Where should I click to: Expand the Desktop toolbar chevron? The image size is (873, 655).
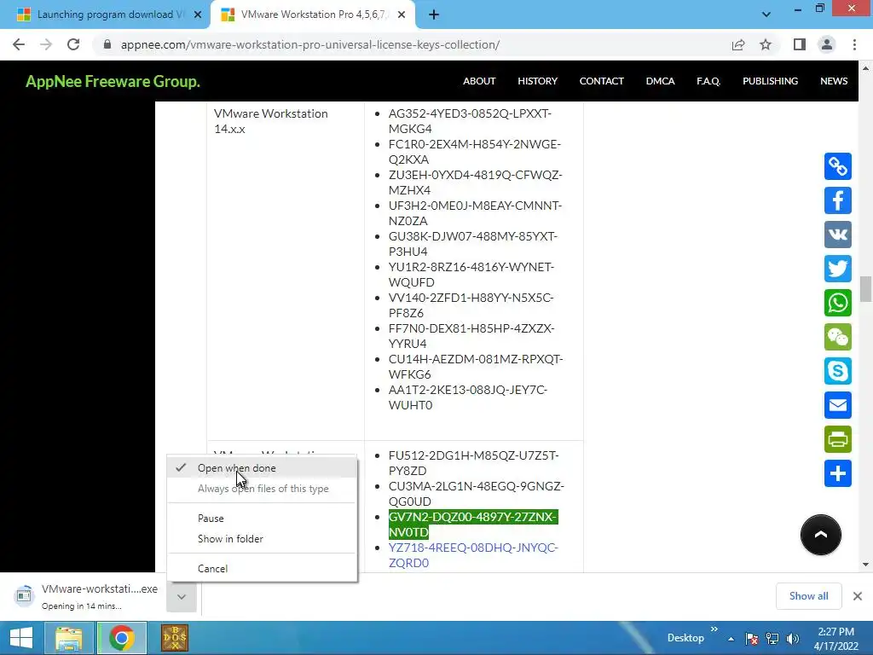pyautogui.click(x=714, y=629)
